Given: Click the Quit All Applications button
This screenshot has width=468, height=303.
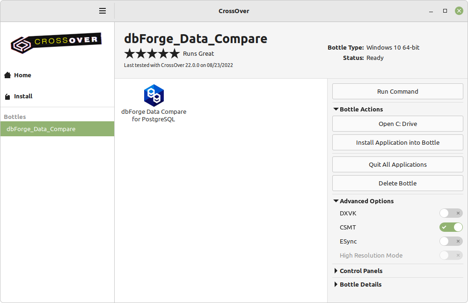Looking at the screenshot, I should point(397,164).
